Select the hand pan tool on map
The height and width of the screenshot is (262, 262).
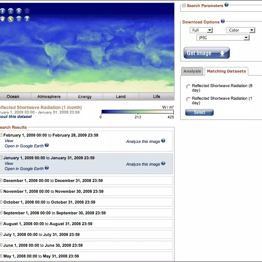point(2,19)
